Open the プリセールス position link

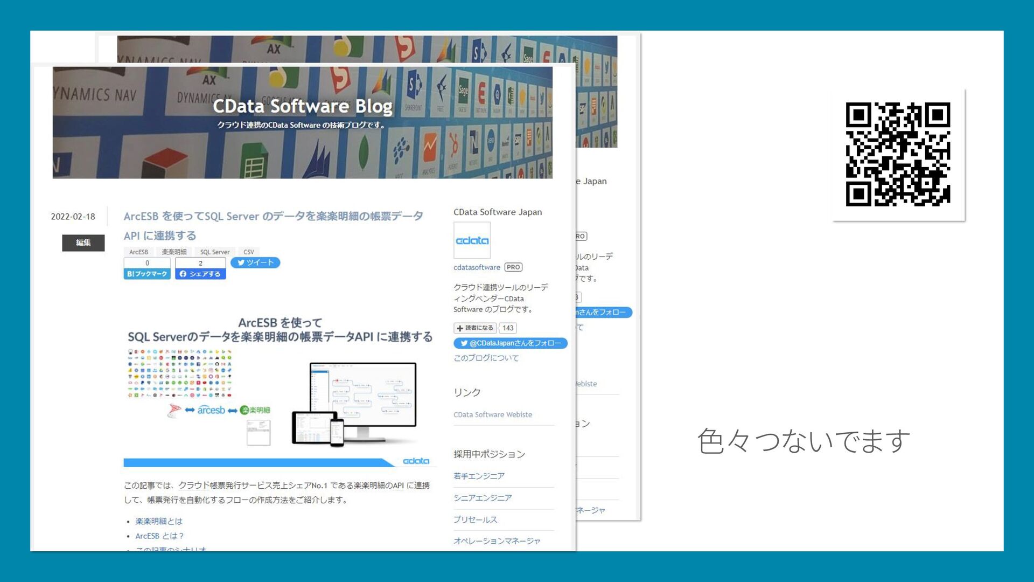click(475, 519)
